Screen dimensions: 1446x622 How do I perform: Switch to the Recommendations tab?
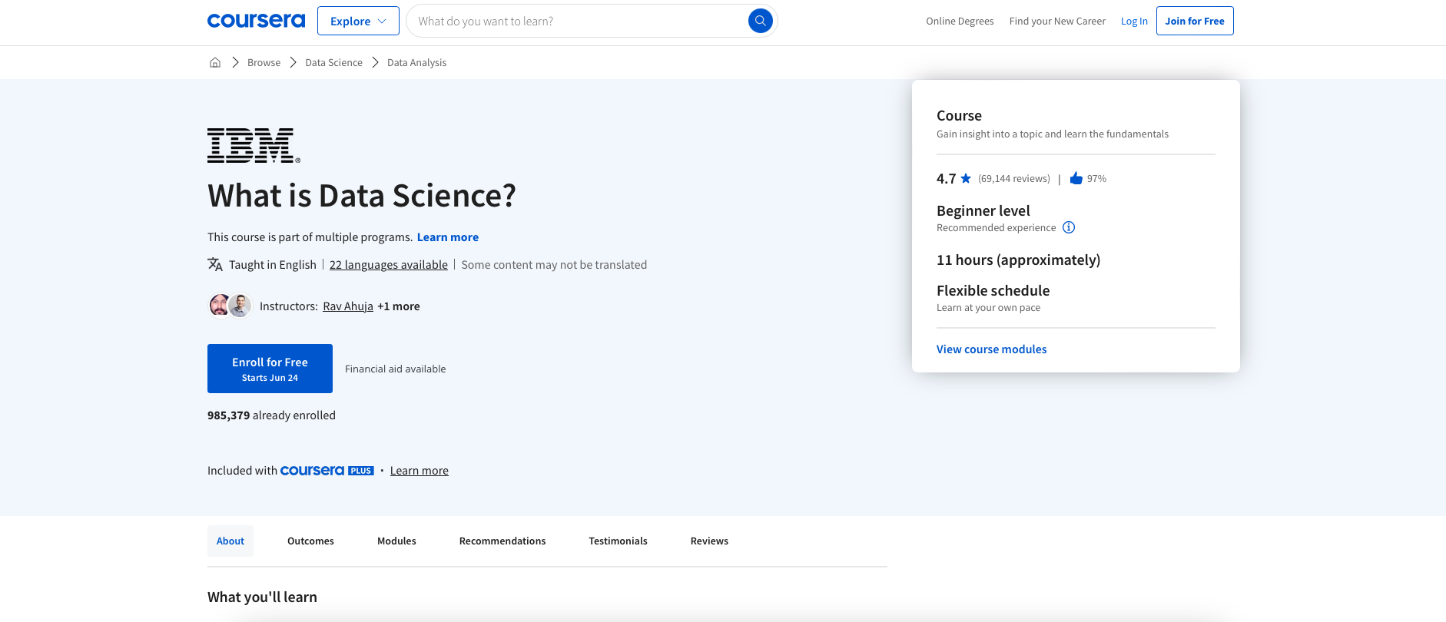click(x=502, y=541)
